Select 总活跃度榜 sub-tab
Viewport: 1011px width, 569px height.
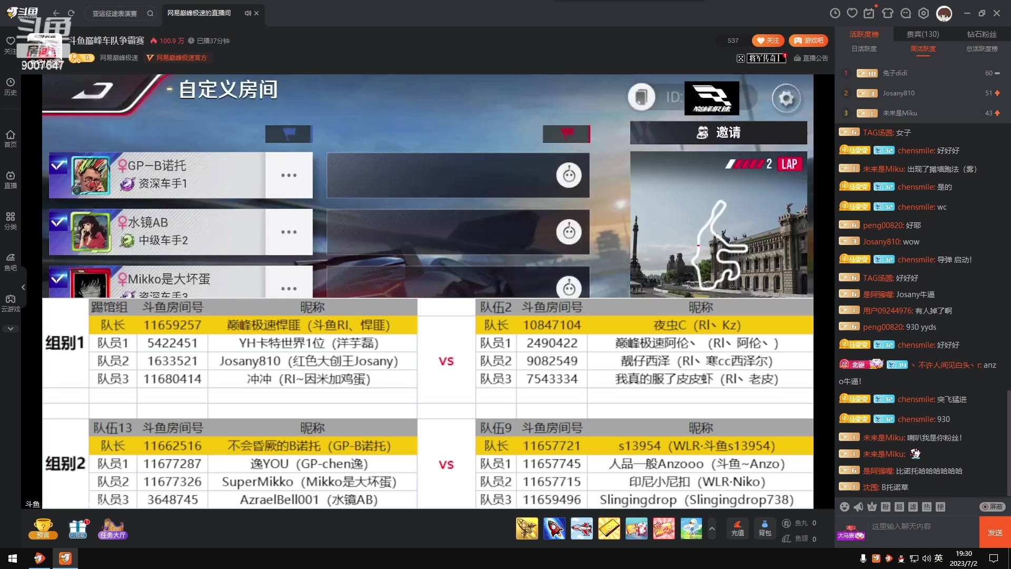click(x=982, y=48)
